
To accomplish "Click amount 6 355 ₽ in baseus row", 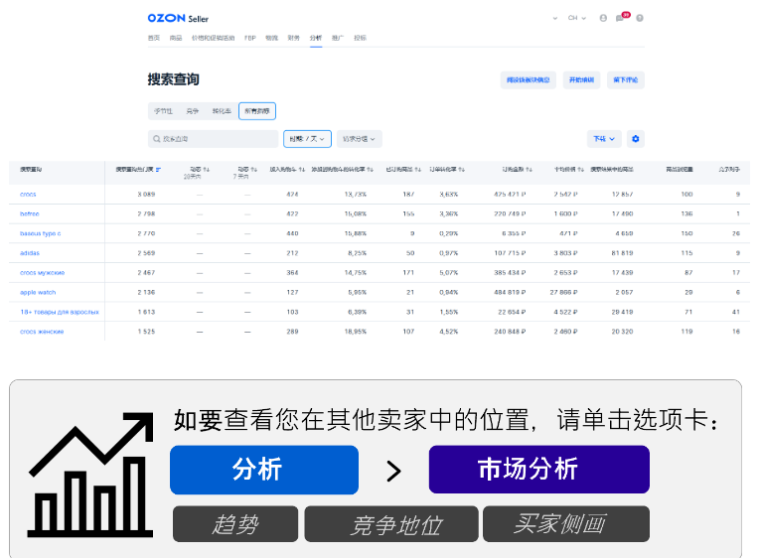I will pos(514,233).
